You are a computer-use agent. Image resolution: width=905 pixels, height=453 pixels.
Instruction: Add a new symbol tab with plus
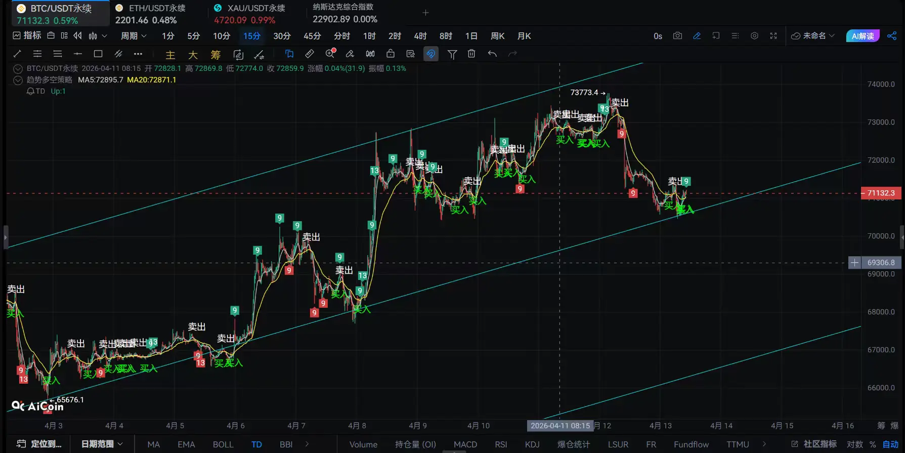(425, 13)
